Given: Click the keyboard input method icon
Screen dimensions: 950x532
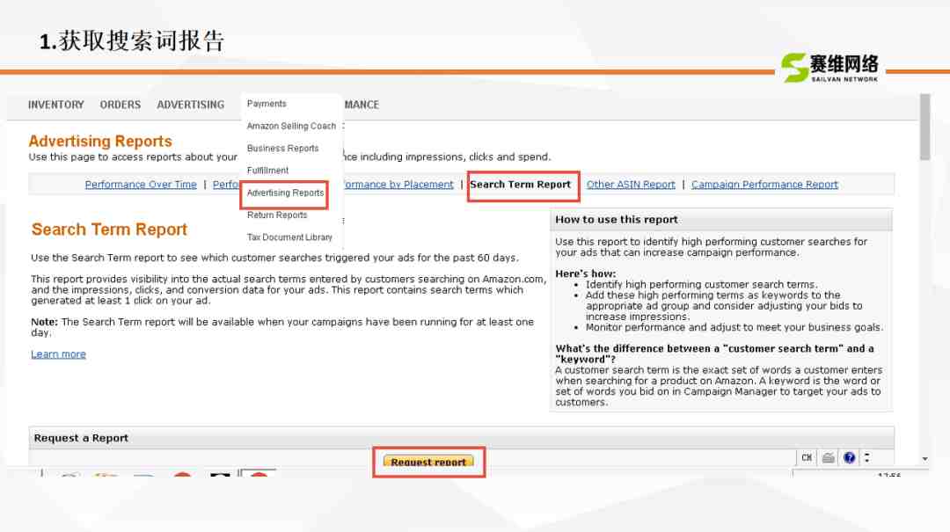Looking at the screenshot, I should point(829,458).
